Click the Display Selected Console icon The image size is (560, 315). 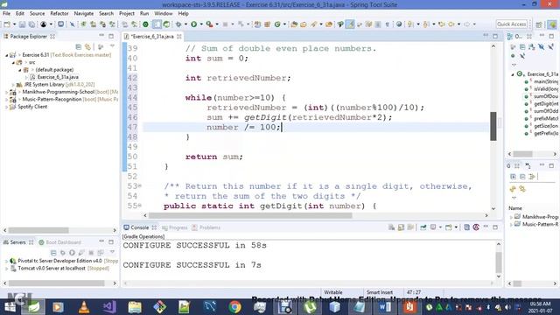click(433, 227)
